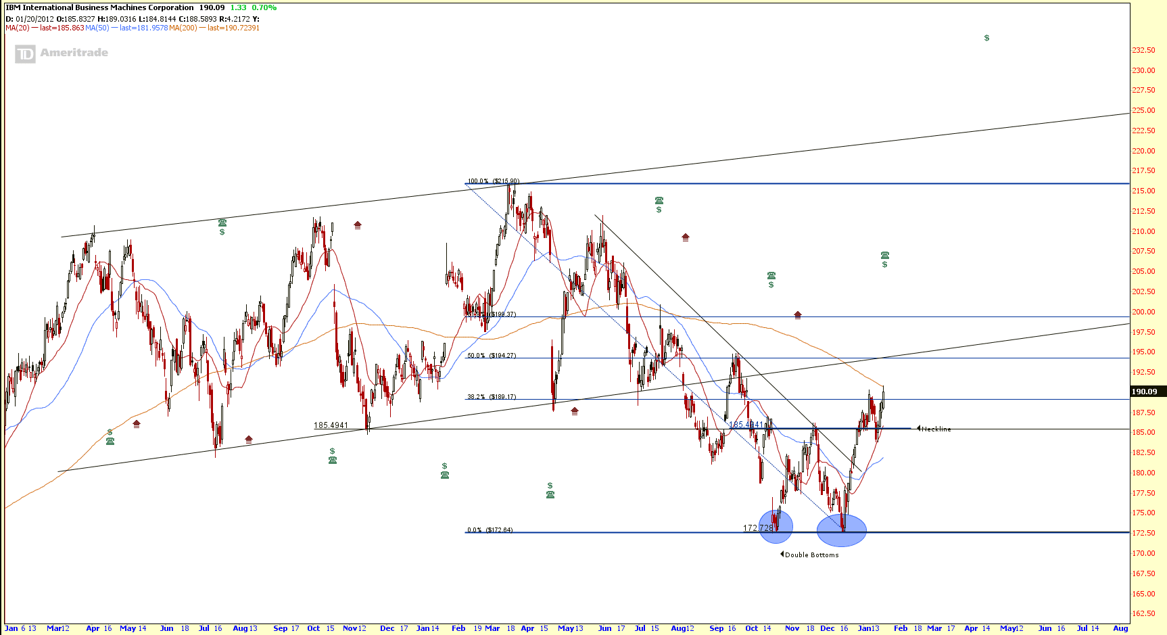Select the right blue double-bottom ellipse
Image resolution: width=1167 pixels, height=635 pixels.
[x=842, y=530]
